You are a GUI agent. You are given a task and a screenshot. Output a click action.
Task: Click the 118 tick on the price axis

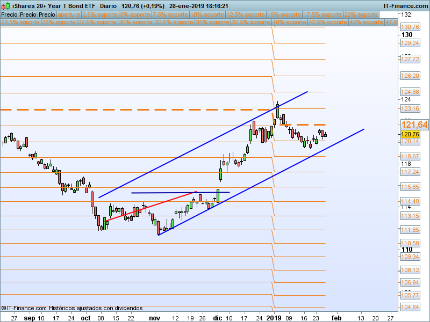coord(406,164)
